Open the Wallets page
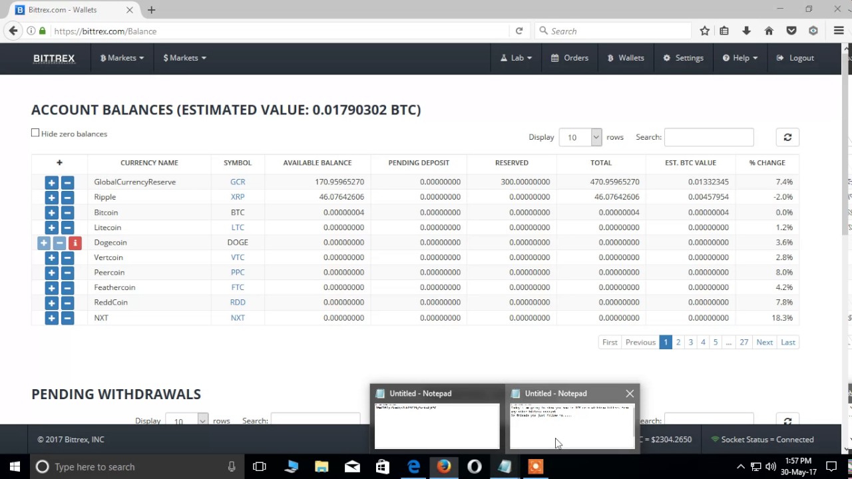This screenshot has width=852, height=479. [626, 58]
